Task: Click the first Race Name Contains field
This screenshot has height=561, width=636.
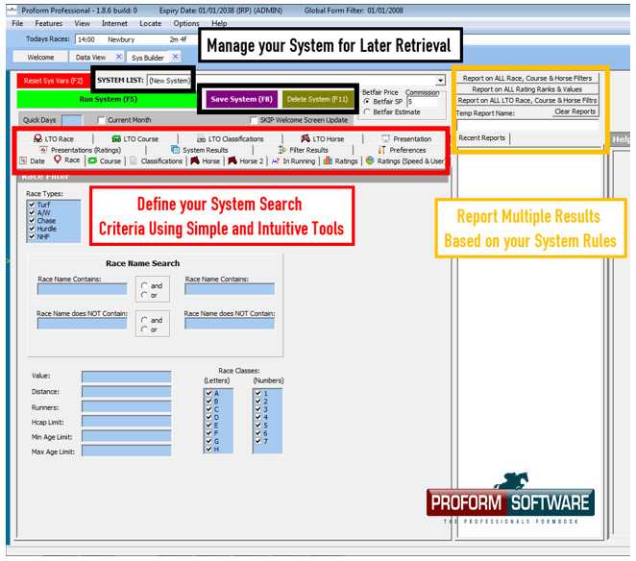Action: click(x=83, y=289)
